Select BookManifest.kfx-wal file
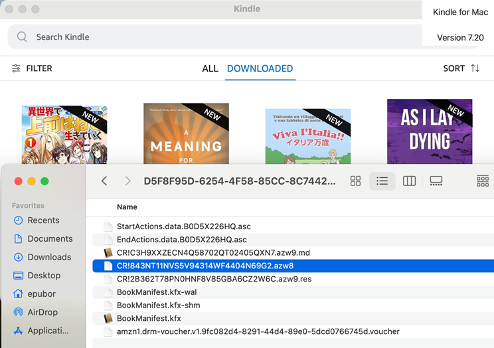This screenshot has height=348, width=494. pyautogui.click(x=293, y=292)
